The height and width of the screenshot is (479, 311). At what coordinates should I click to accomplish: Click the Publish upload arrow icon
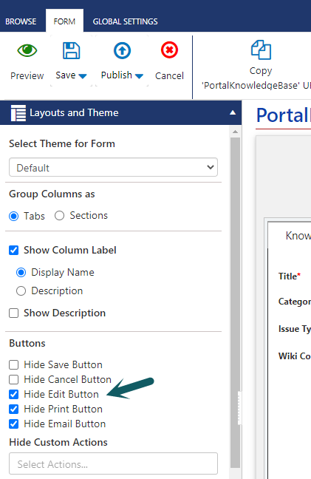click(123, 50)
